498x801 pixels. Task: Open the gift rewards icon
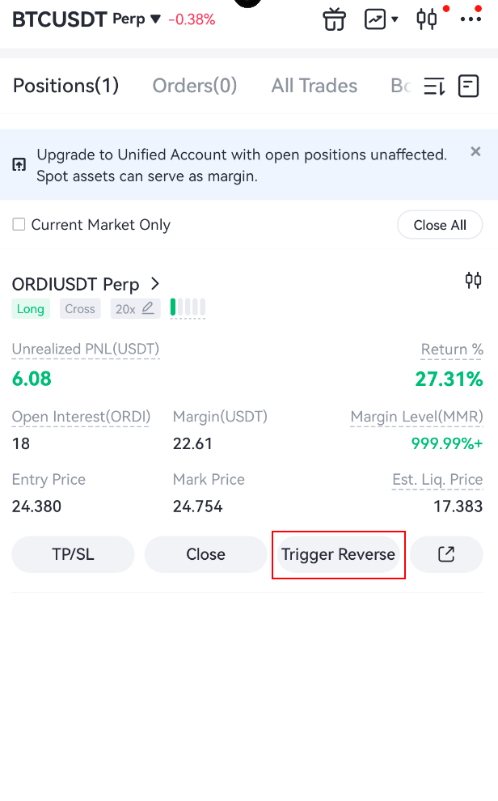coord(334,19)
